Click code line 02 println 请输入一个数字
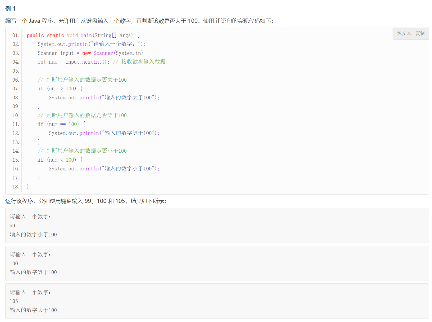 coord(92,44)
